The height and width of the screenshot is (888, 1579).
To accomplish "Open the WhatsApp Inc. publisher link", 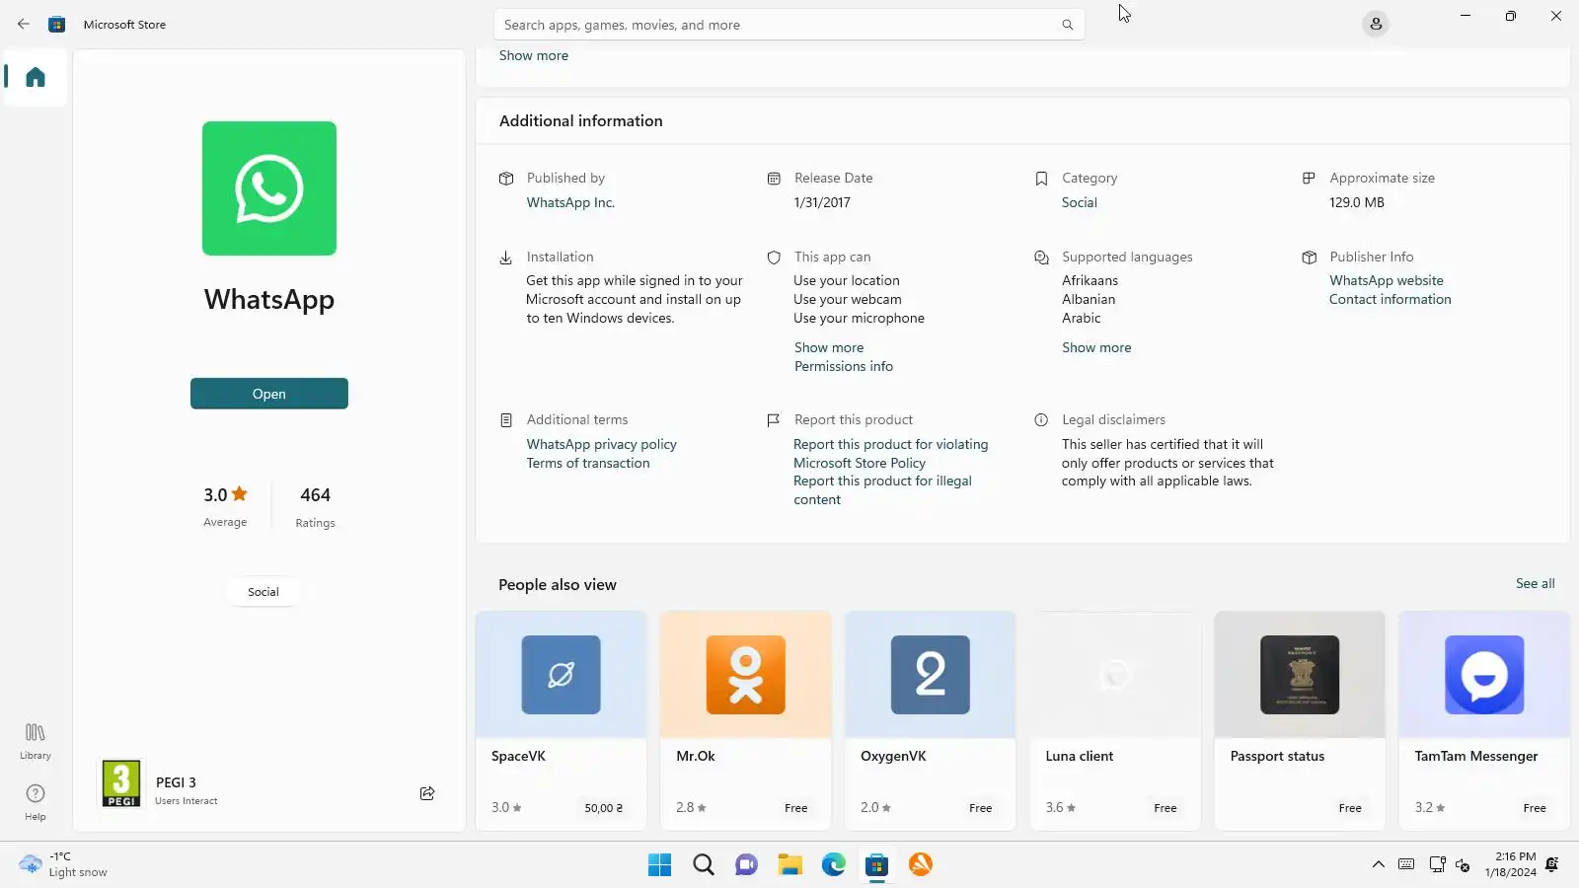I will point(570,202).
